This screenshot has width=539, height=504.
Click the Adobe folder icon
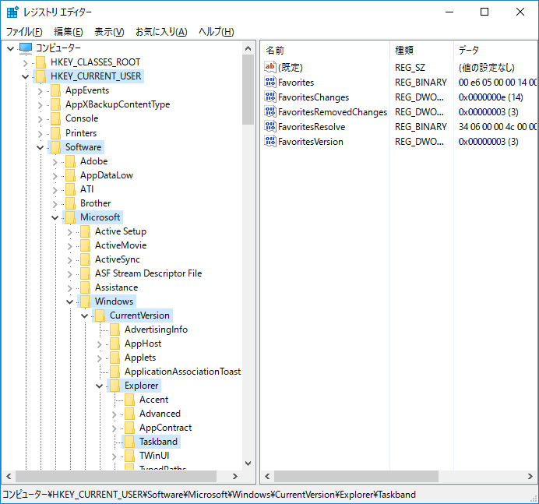pyautogui.click(x=70, y=161)
